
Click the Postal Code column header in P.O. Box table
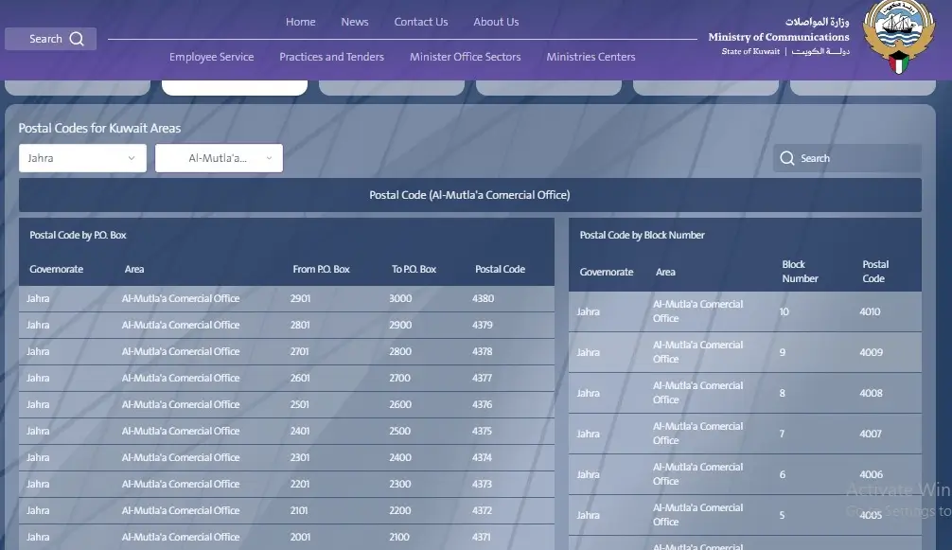(x=500, y=269)
